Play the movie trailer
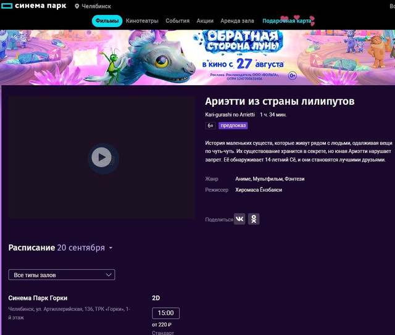395x335 pixels. click(x=101, y=157)
